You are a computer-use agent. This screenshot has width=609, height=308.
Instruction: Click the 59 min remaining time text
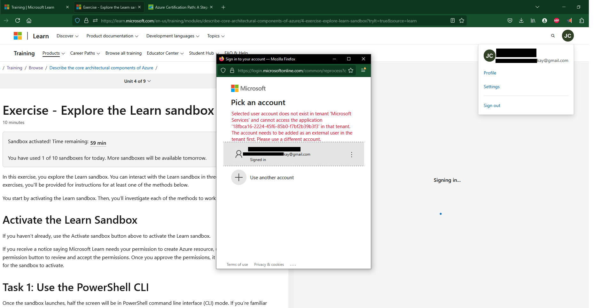tap(98, 143)
